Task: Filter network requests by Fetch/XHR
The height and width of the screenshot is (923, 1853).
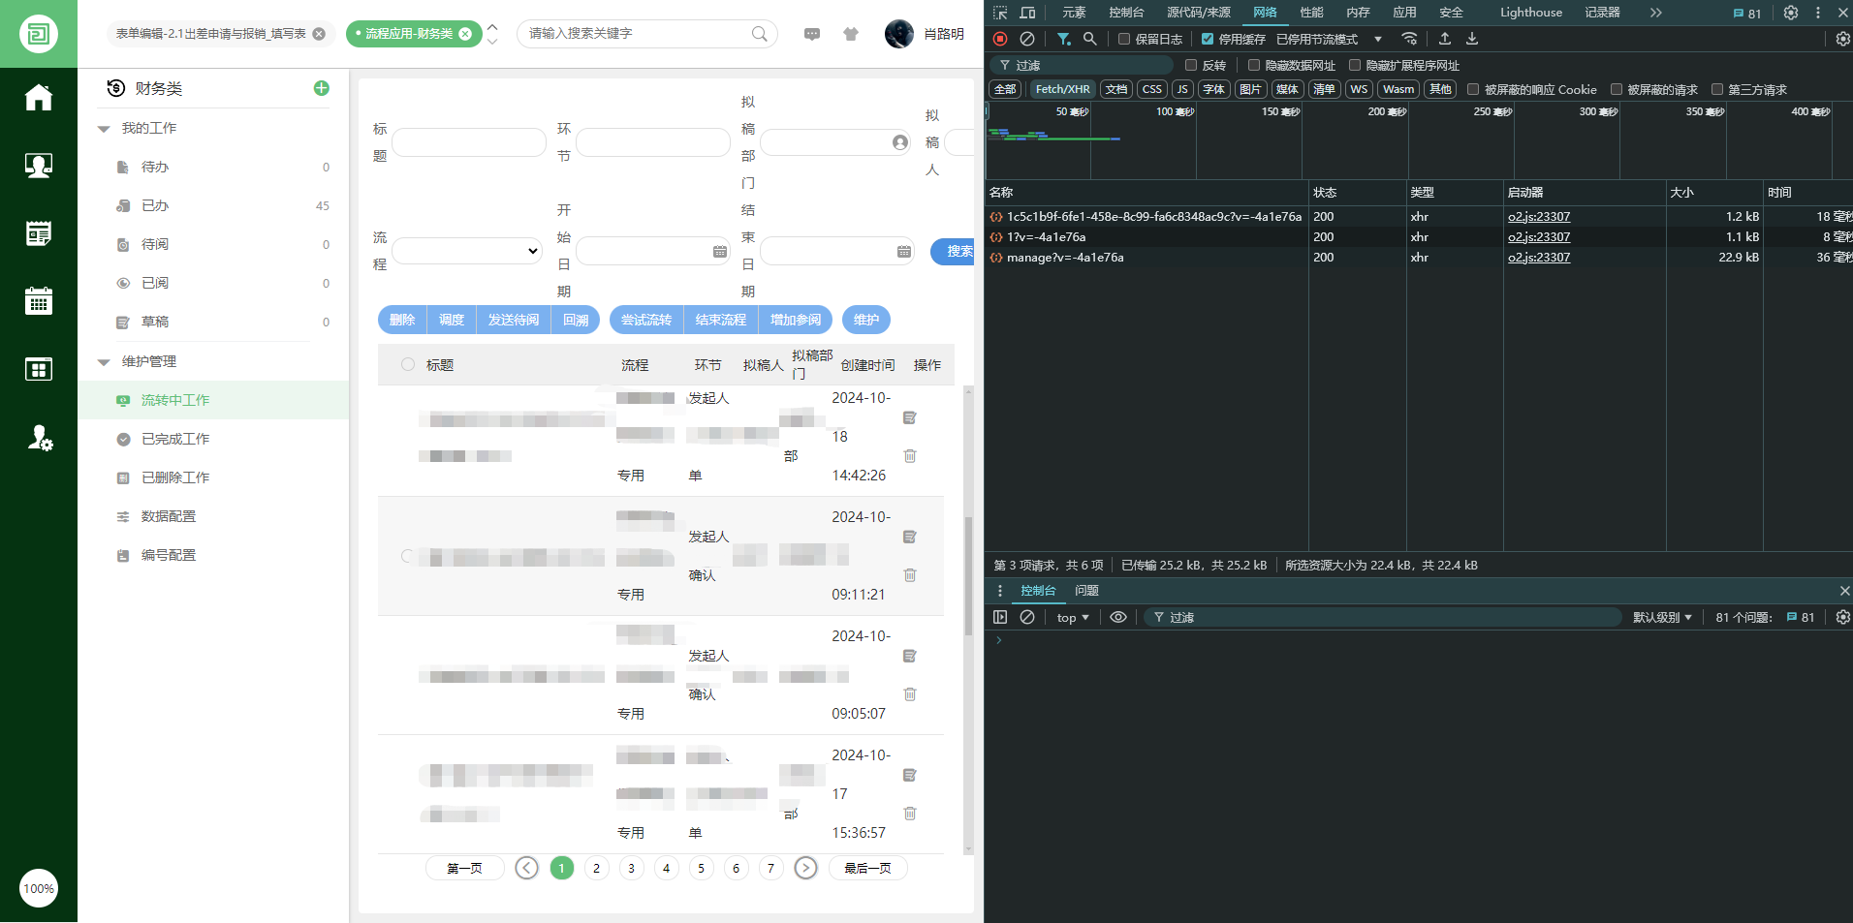Action: [1062, 89]
